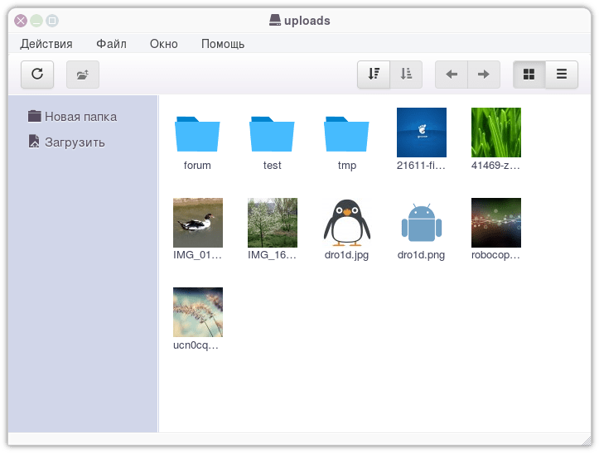Select the tmp folder icon
599x453 pixels.
[x=346, y=133]
